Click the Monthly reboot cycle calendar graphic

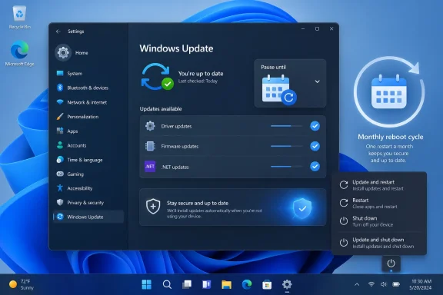[389, 91]
